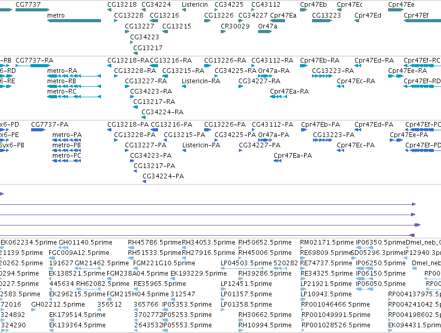
Task: Click the RH50652.5prime EST label
Action: pyautogui.click(x=265, y=243)
